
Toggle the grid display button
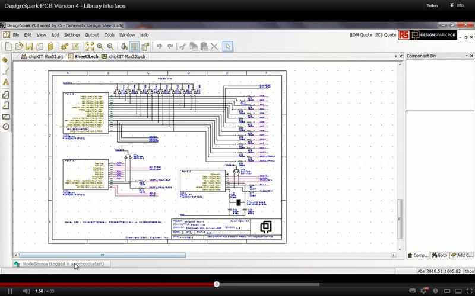tap(134, 46)
